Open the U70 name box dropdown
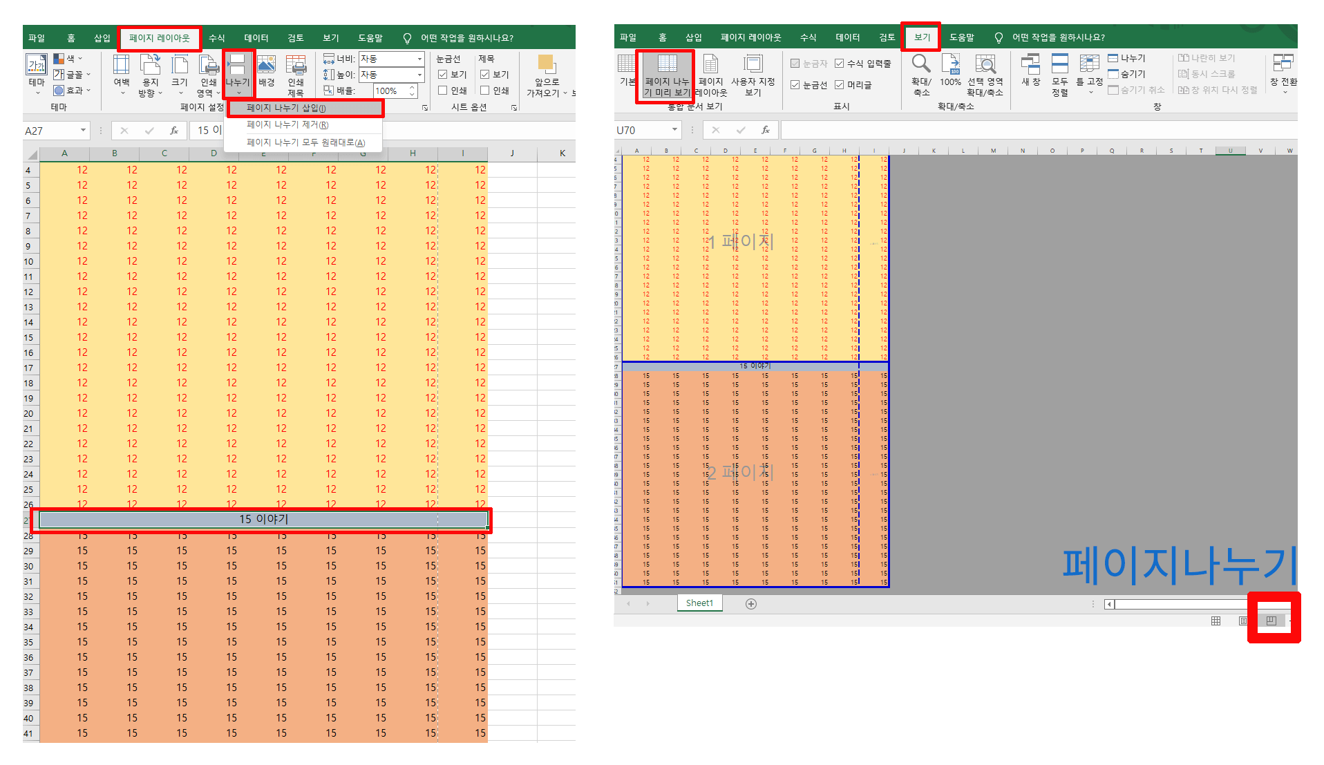This screenshot has width=1324, height=765. point(674,130)
